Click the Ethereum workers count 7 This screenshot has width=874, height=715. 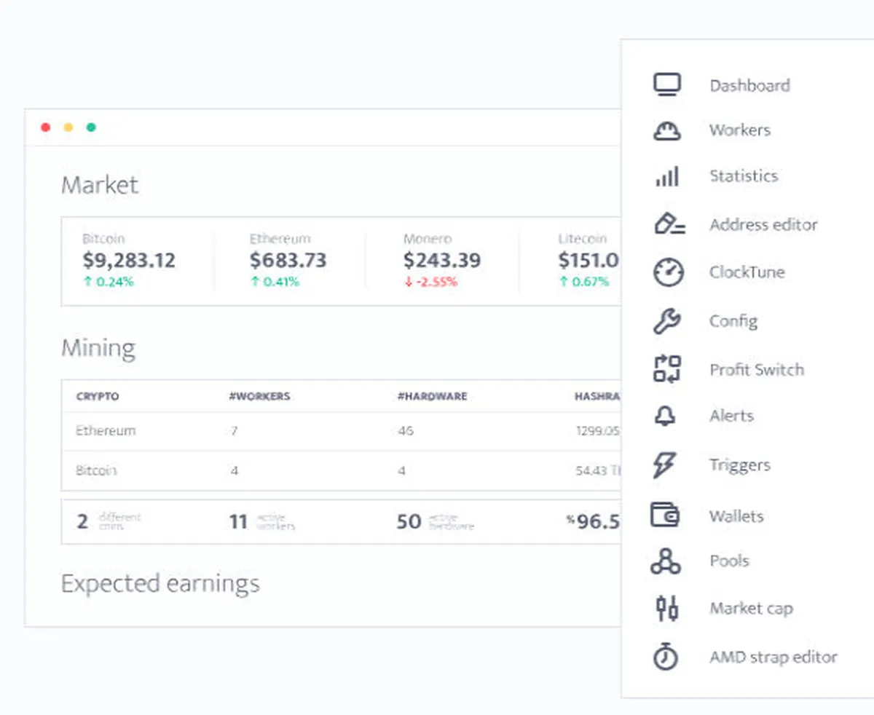234,431
